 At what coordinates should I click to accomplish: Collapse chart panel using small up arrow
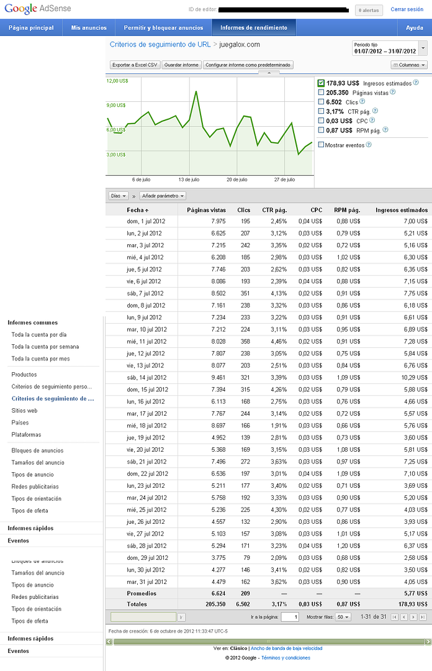point(269,73)
